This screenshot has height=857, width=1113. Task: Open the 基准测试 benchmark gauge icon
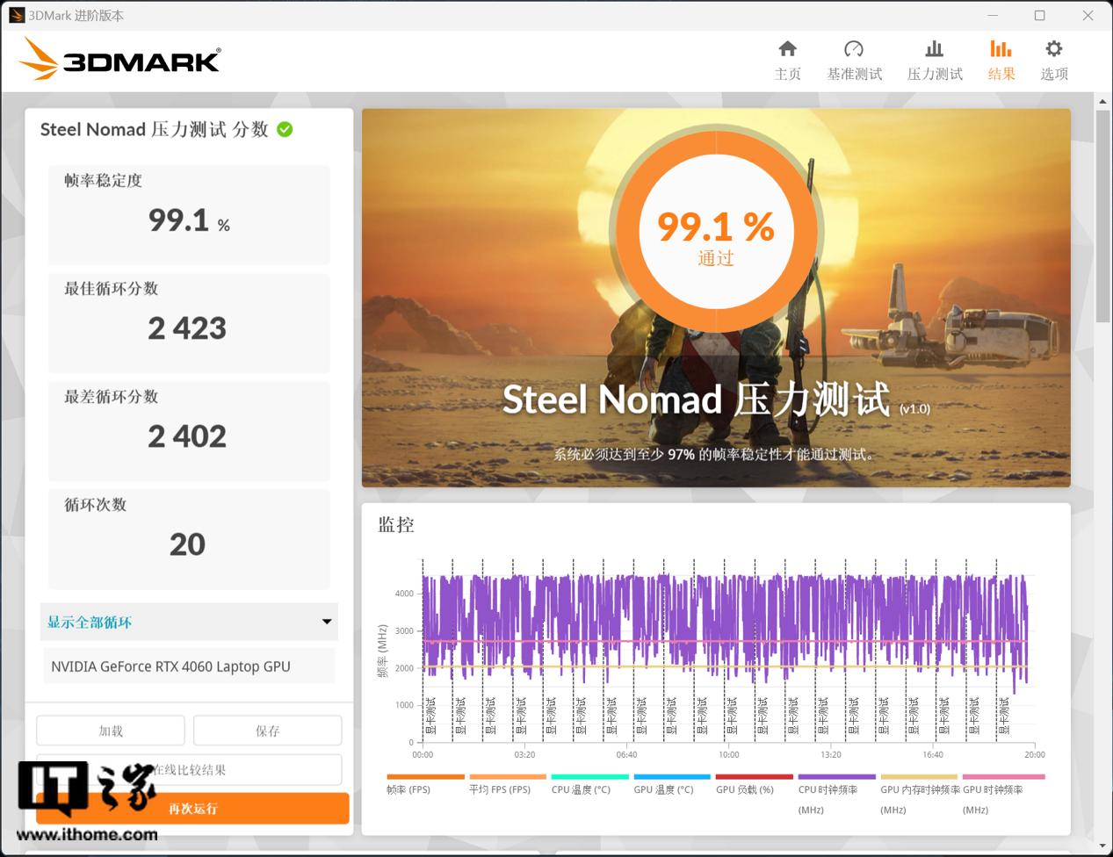point(854,49)
